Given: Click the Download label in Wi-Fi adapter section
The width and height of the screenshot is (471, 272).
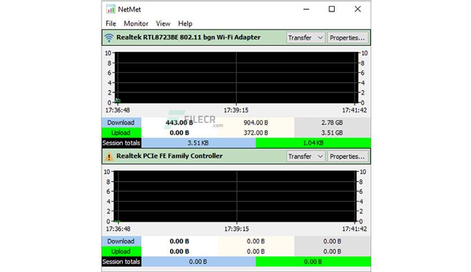Looking at the screenshot, I should [x=121, y=123].
